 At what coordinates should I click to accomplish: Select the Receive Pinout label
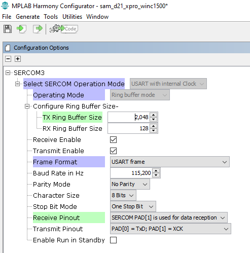pos(56,218)
